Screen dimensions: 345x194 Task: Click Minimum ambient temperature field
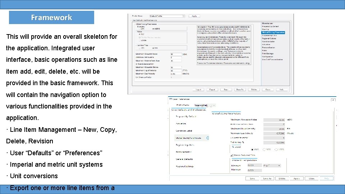click(254, 165)
